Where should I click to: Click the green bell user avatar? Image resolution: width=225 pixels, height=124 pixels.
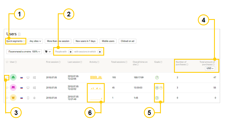(x=13, y=78)
